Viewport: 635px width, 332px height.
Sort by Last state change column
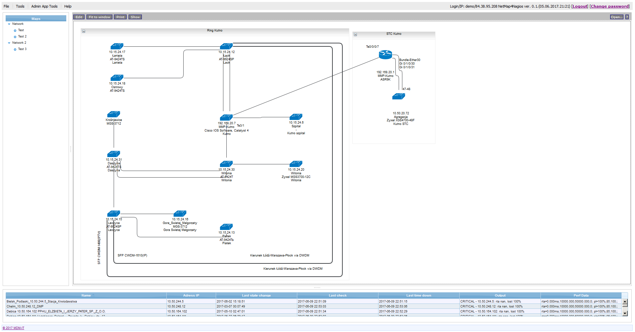click(257, 296)
